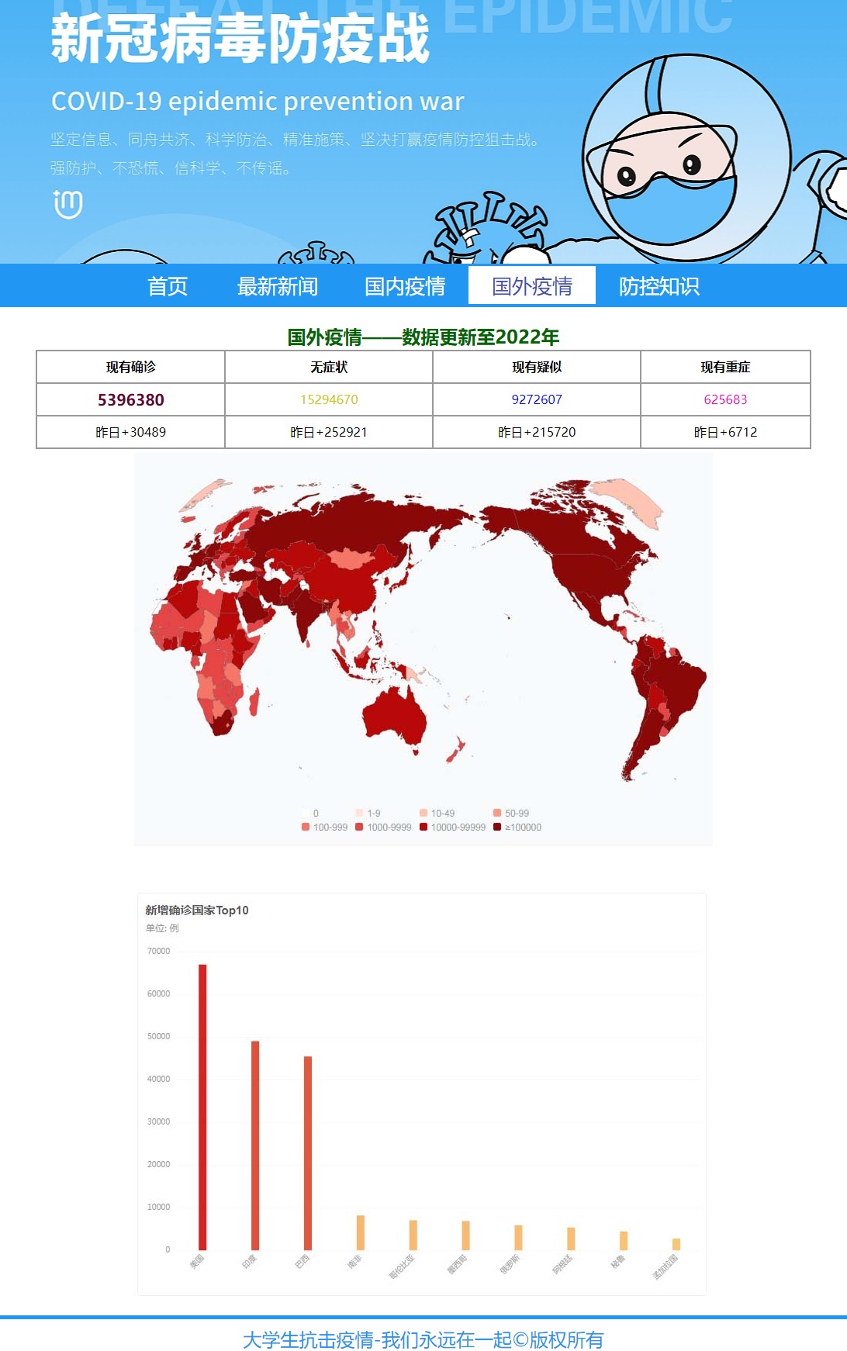Open the 首页 navigation tab

coord(168,286)
